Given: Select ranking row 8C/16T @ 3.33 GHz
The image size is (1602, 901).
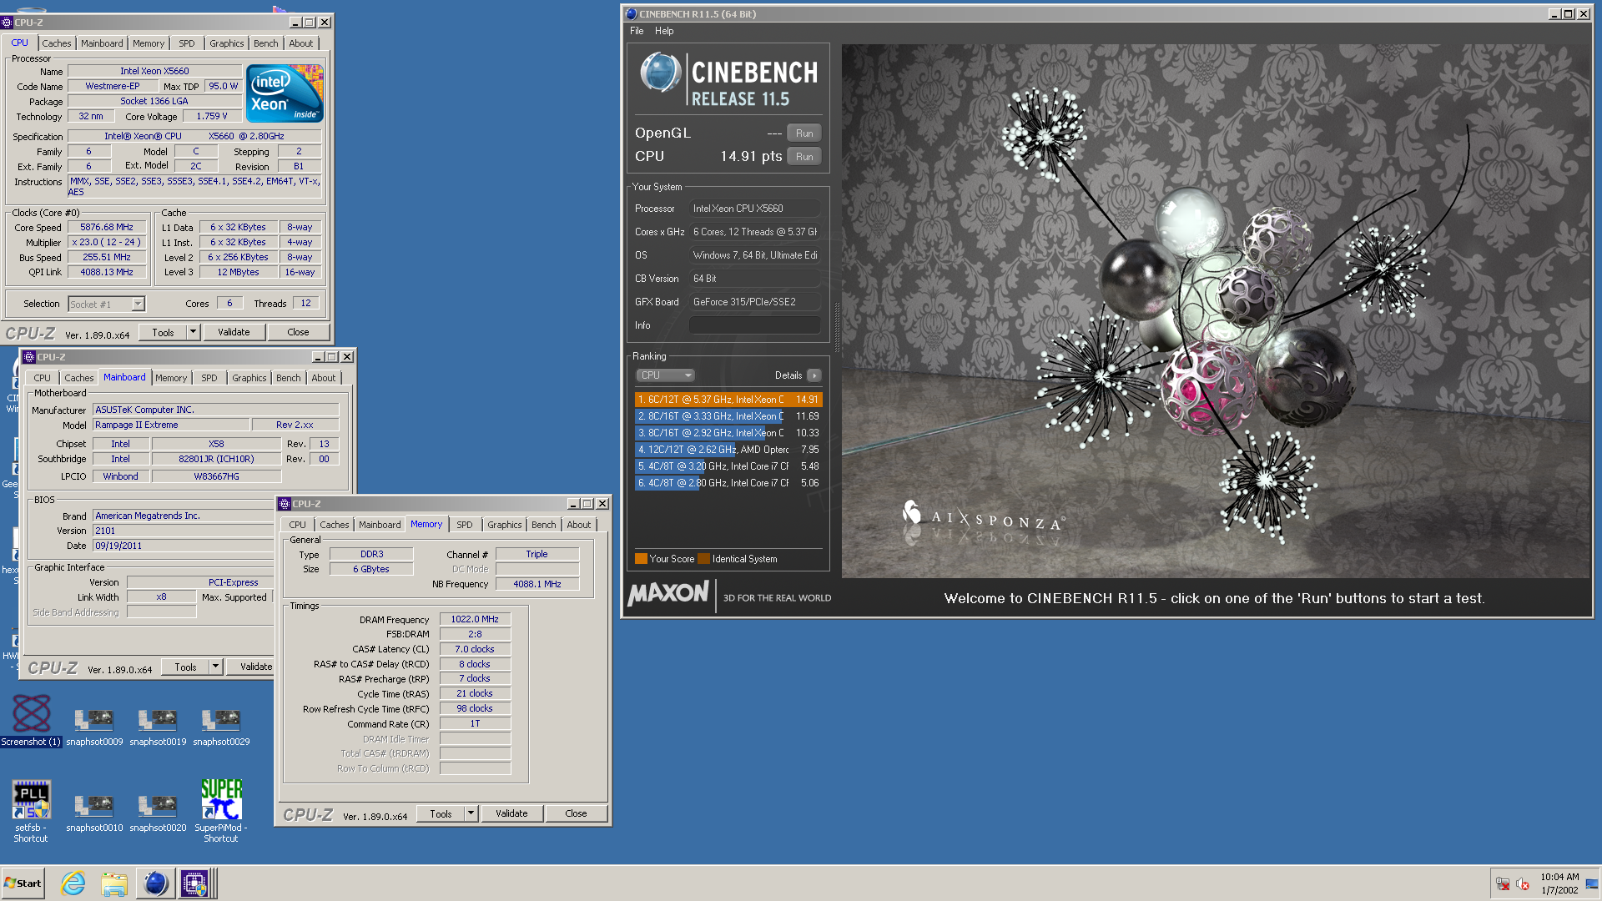Looking at the screenshot, I should 728,416.
